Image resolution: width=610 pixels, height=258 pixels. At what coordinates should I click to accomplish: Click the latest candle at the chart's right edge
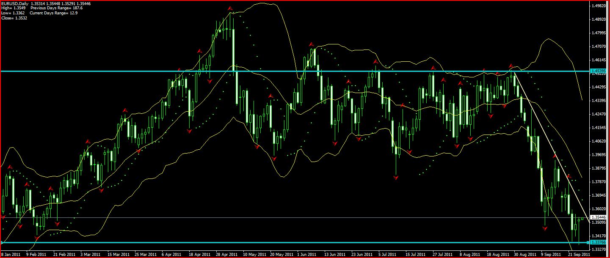pos(582,219)
